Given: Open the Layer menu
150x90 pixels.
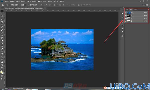Looking at the screenshot, I should click(23, 1).
